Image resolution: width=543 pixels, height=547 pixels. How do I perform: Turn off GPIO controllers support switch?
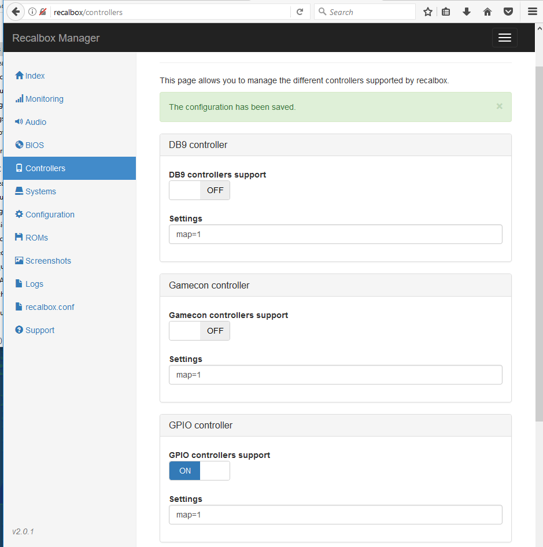click(200, 471)
